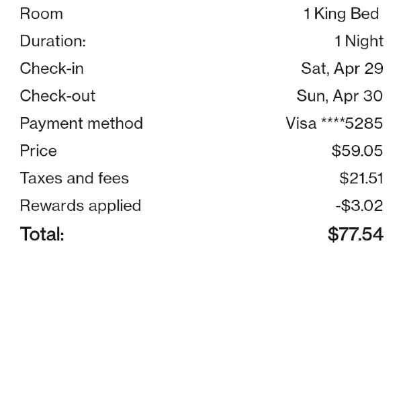Click the Check-out label
Image resolution: width=403 pixels, height=403 pixels.
coord(57,96)
